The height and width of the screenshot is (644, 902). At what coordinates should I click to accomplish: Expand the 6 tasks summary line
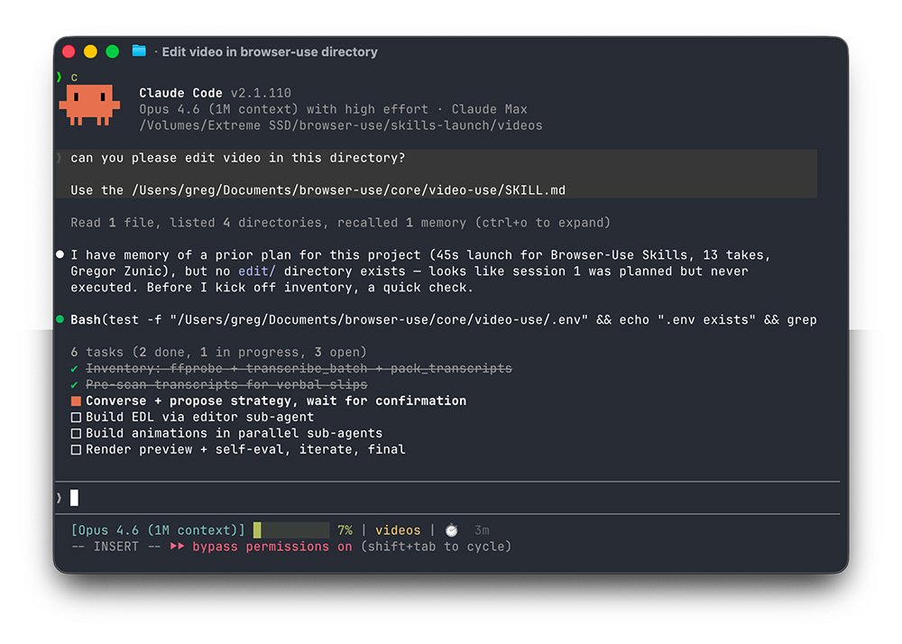218,352
